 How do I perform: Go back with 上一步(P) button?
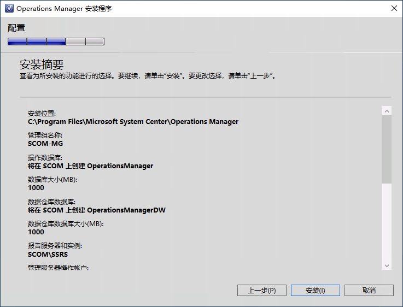[261, 290]
